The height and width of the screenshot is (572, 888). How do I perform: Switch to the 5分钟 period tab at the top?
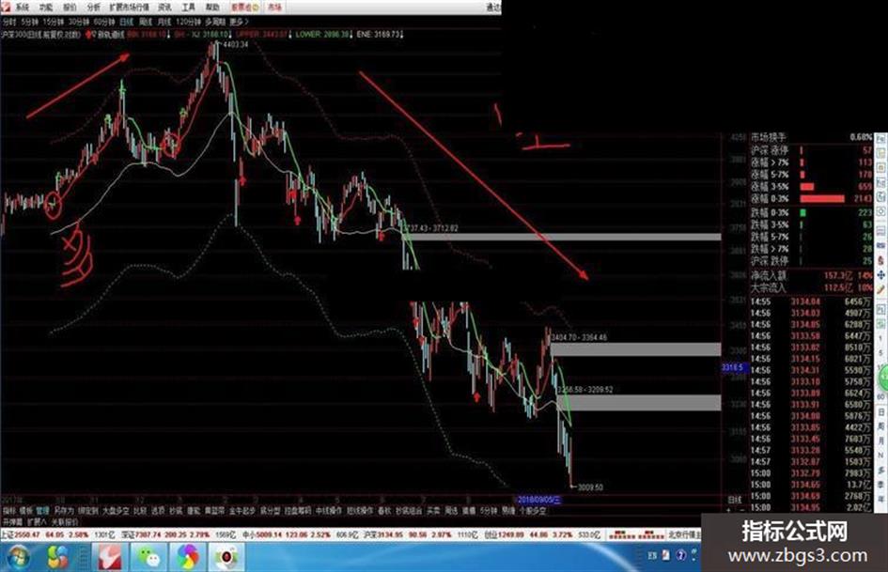coord(29,23)
